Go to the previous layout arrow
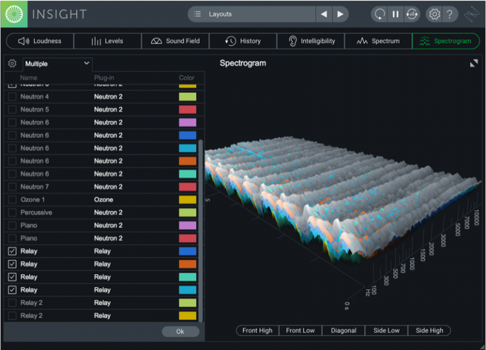 (324, 14)
